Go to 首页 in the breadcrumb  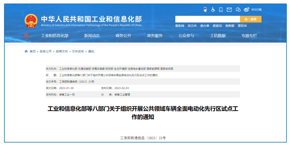pyautogui.click(x=33, y=51)
